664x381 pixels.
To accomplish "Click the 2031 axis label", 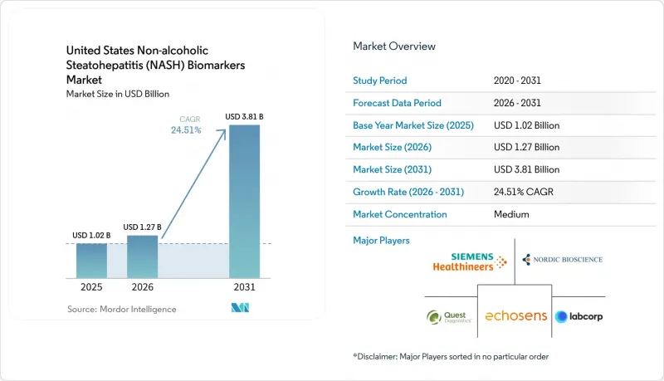I will pyautogui.click(x=244, y=287).
